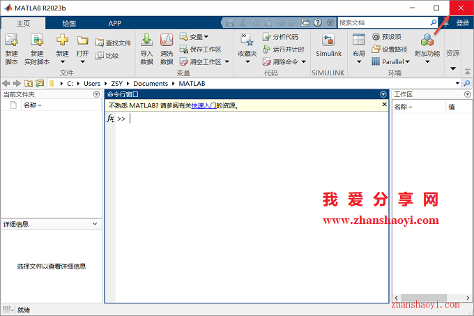The width and height of the screenshot is (474, 316).
Task: Open the 收藏夹 (Favorites) icon
Action: tap(247, 40)
